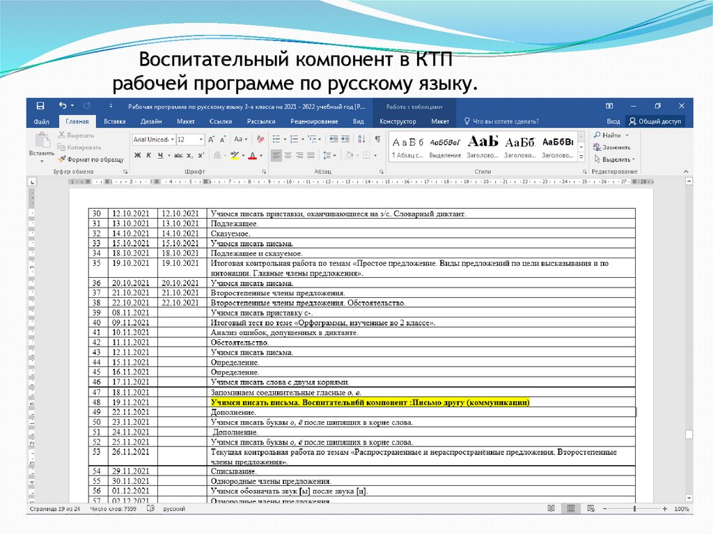Click the Save icon in title bar
Image resolution: width=713 pixels, height=534 pixels.
point(40,106)
